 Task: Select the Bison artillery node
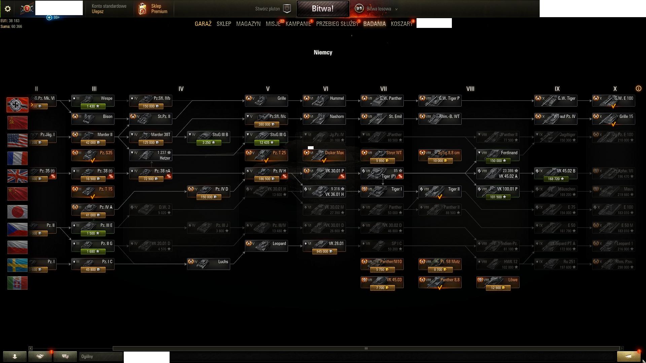[93, 119]
